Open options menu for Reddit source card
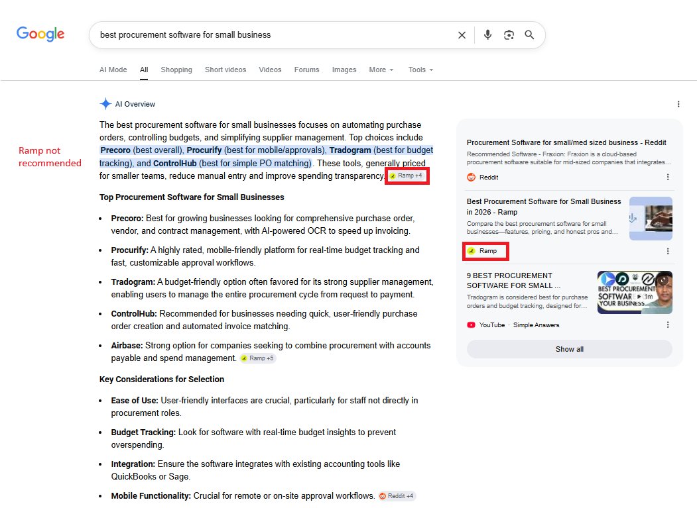Viewport: 697px width, 508px height. (x=668, y=178)
